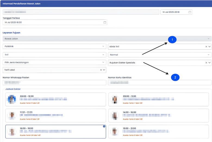Clear the Tarif Lokal selection
The width and height of the screenshot is (212, 142).
pos(101,70)
